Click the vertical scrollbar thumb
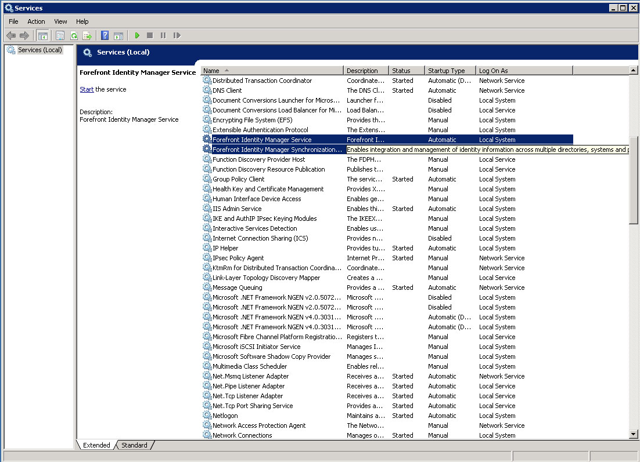Screen dimensions: 640x462 [634, 180]
